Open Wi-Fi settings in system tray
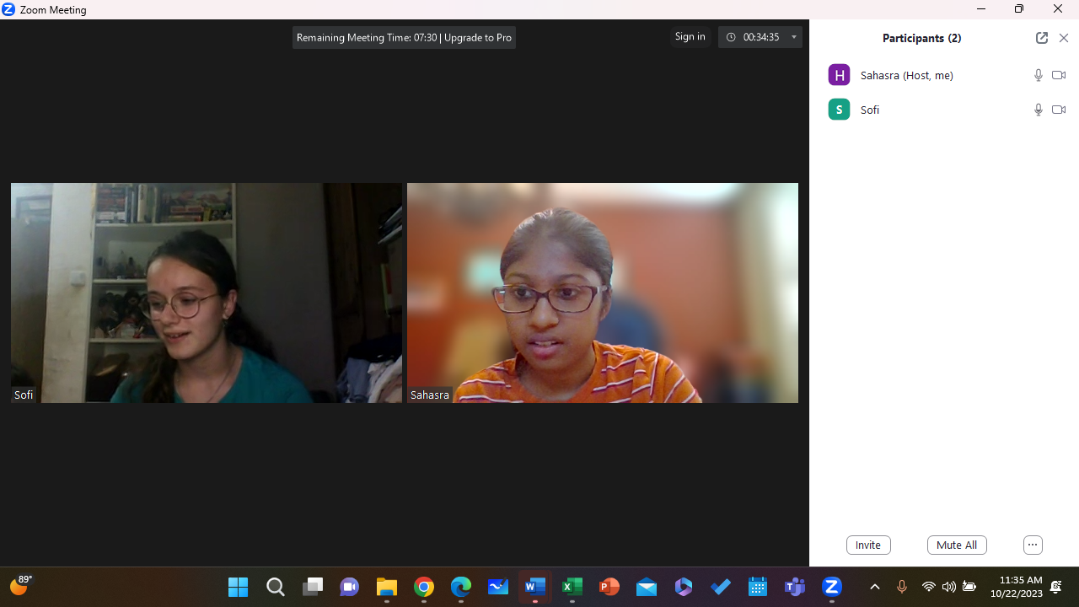The image size is (1079, 607). 929,587
